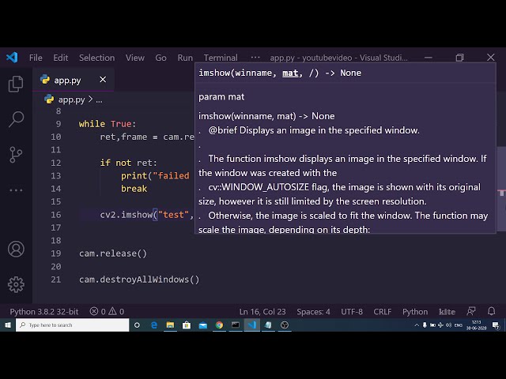
Task: Select the app.py editor tab
Action: (73, 80)
